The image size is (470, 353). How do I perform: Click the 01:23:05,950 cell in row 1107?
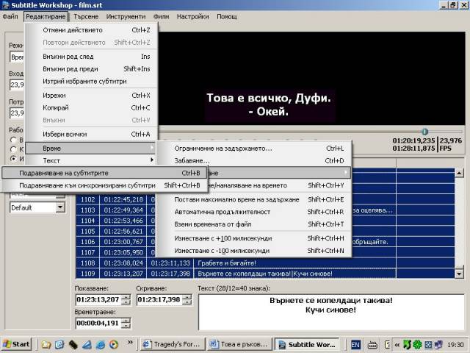pyautogui.click(x=123, y=252)
